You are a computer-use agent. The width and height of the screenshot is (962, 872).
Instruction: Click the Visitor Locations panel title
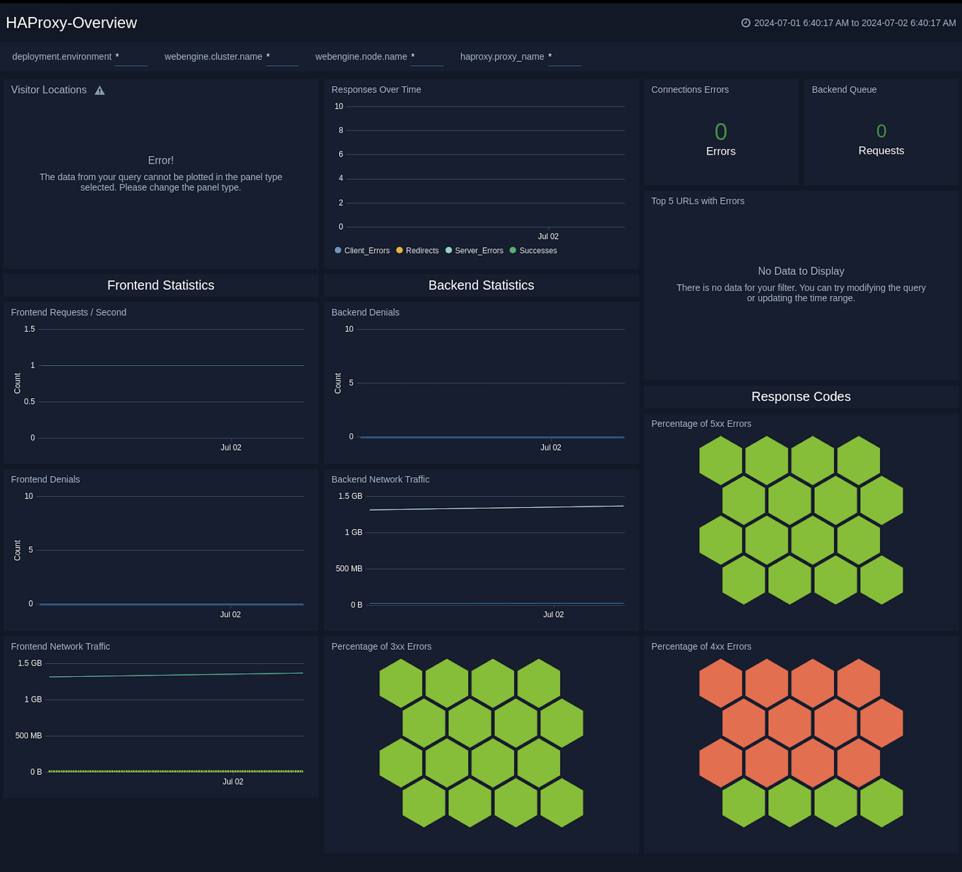pyautogui.click(x=49, y=90)
